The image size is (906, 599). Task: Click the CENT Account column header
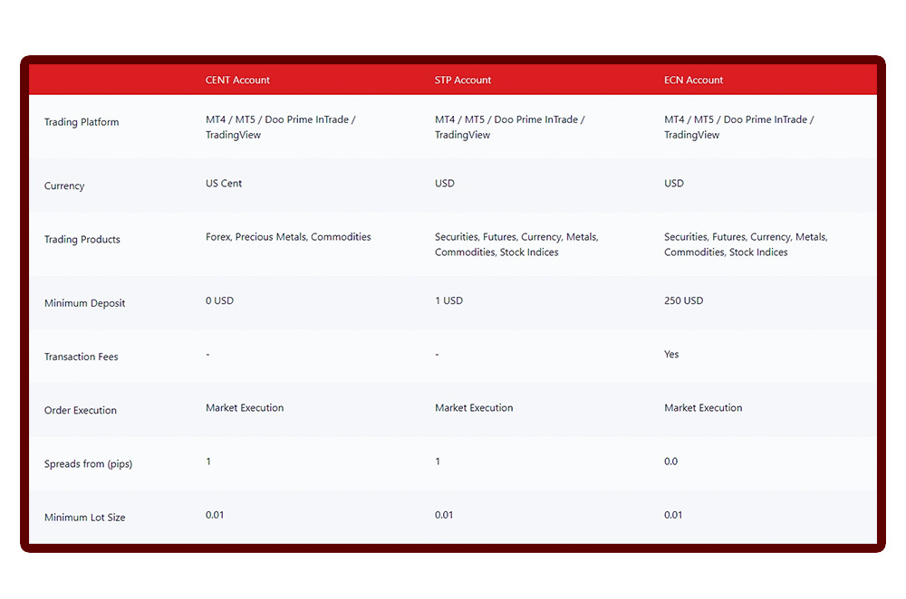click(237, 81)
